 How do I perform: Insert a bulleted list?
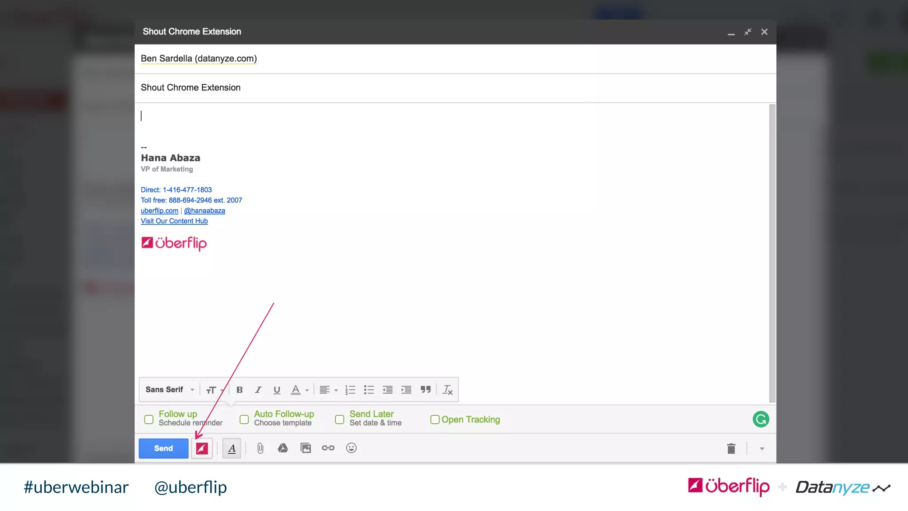pyautogui.click(x=369, y=389)
